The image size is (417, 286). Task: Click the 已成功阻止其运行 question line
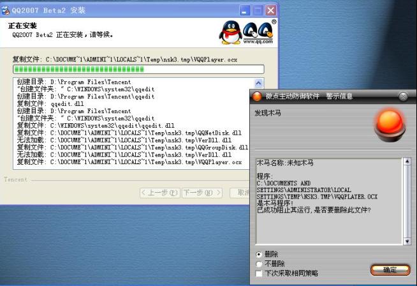tap(314, 210)
